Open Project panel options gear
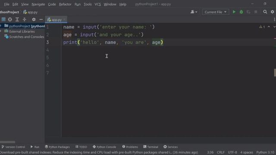This screenshot has width=276, height=155. (34, 19)
